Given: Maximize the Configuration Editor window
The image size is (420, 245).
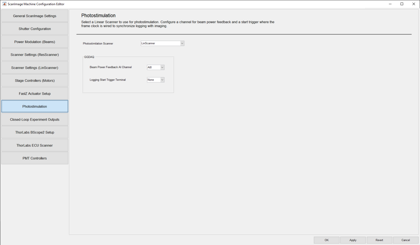Looking at the screenshot, I should click(402, 4).
